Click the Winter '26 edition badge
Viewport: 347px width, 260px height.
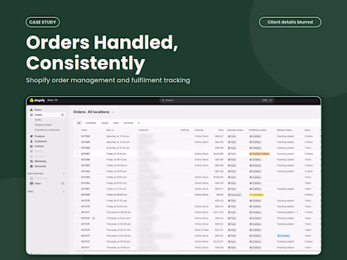(x=53, y=101)
